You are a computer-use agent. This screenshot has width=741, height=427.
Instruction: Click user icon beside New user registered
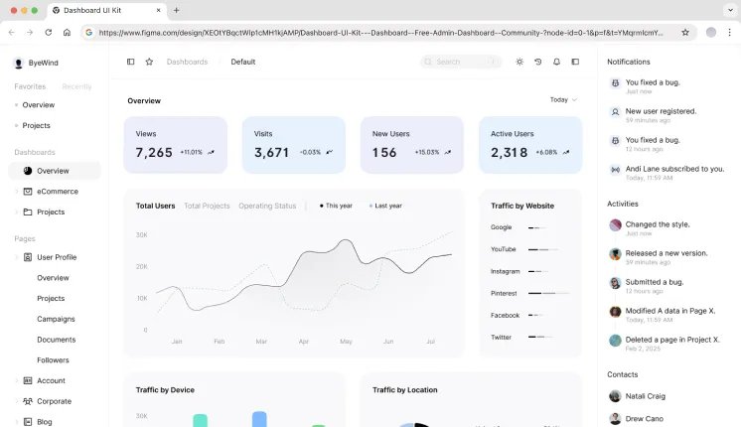point(615,112)
